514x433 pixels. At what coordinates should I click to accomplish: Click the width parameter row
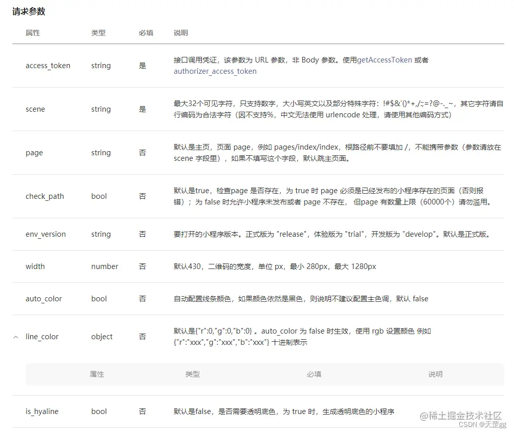[35, 266]
